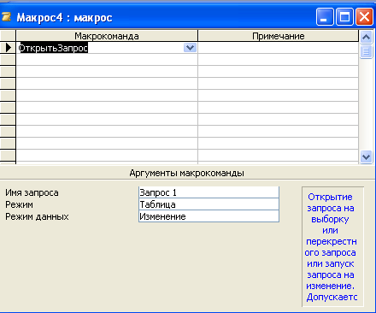Screen dimensions: 376x313
Task: Maximize the Макрос4 window
Action: [344, 17]
